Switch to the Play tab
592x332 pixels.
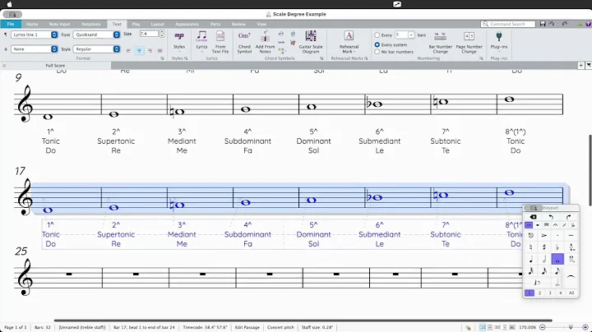(136, 24)
